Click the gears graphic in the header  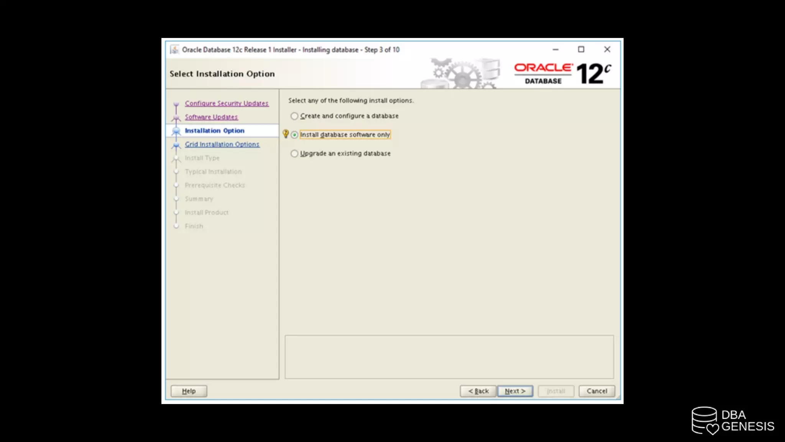click(463, 74)
